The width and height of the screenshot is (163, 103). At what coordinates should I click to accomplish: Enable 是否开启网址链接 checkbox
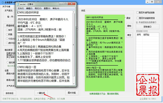coord(138,13)
